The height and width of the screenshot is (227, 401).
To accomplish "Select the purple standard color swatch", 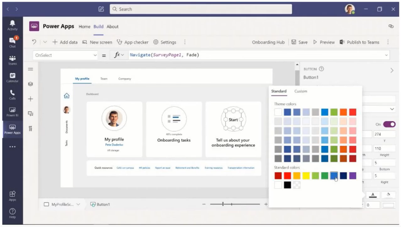I will click(x=353, y=175).
